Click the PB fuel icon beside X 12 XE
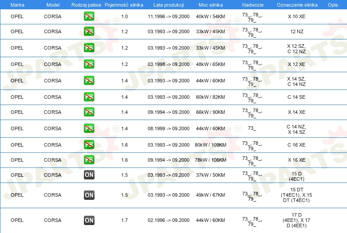 coord(89,64)
